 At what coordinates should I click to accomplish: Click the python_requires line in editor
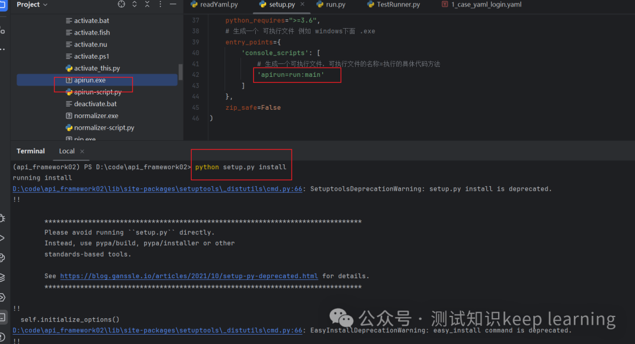273,20
